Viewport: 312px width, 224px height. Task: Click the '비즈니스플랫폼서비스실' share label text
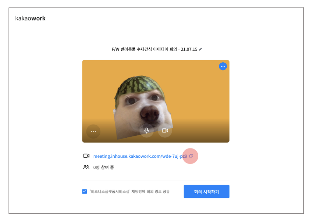tap(129, 191)
